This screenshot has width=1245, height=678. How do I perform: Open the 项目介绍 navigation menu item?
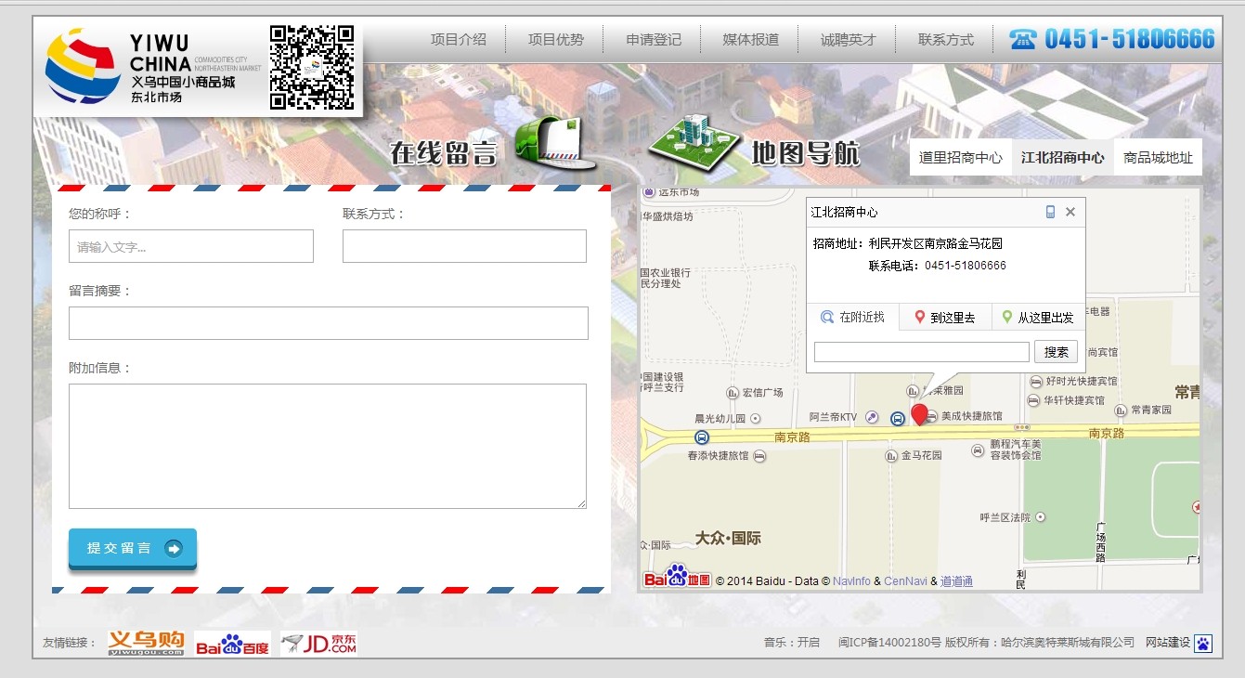coord(458,40)
